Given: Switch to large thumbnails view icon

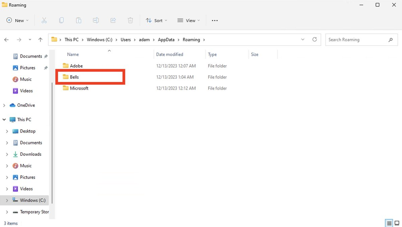Looking at the screenshot, I should pos(397,223).
